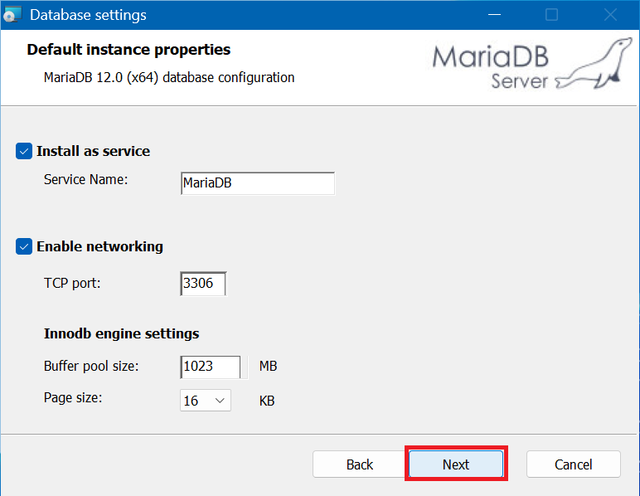The height and width of the screenshot is (496, 640).
Task: Select the Buffer pool size input box
Action: pos(210,367)
